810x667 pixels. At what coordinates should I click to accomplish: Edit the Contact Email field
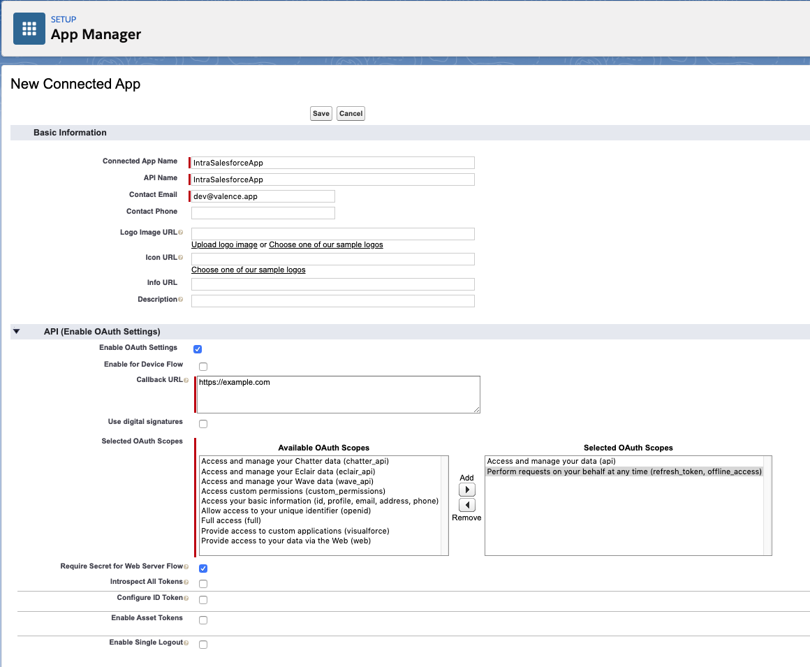263,196
